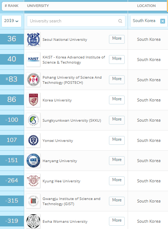This screenshot has height=229, width=168.
Task: Expand More for Kyung Hee University
Action: [x=117, y=180]
